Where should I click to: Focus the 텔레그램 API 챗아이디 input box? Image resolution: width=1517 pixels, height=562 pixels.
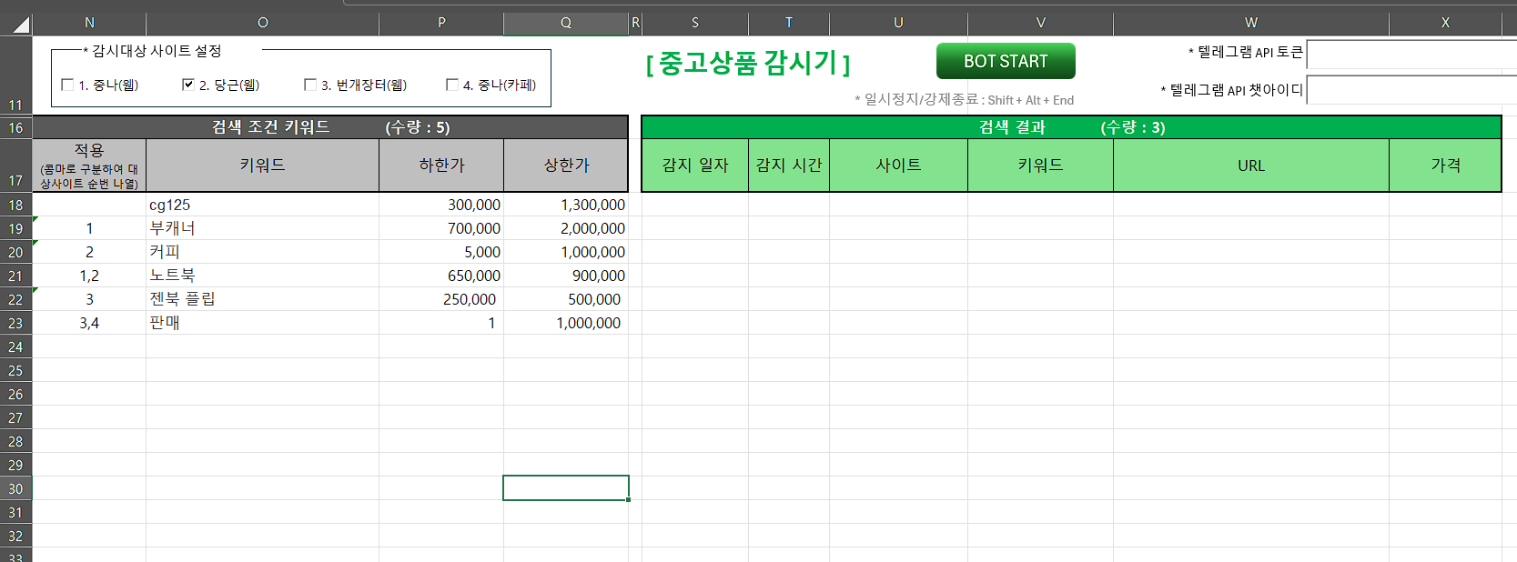pos(1411,90)
